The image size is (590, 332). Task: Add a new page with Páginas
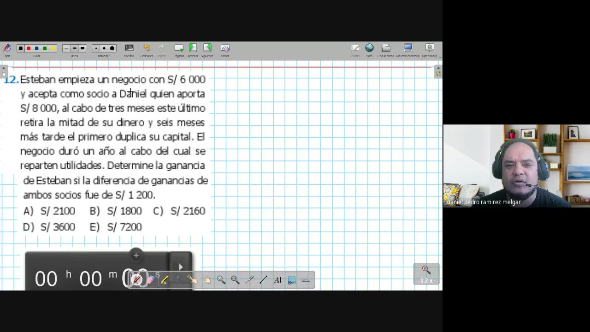(x=179, y=48)
